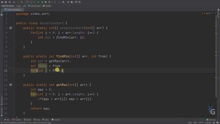Collapse the for loop fold marker line 18
Viewport: 220px width, 124px height.
click(x=14, y=94)
